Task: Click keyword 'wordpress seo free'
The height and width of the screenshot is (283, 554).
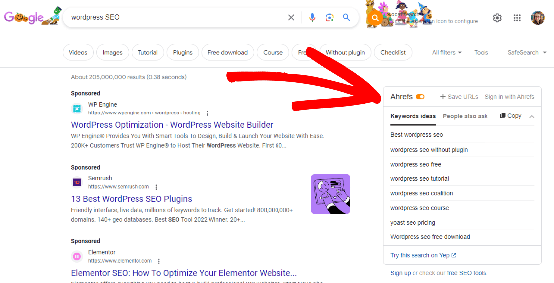Action: [x=415, y=164]
